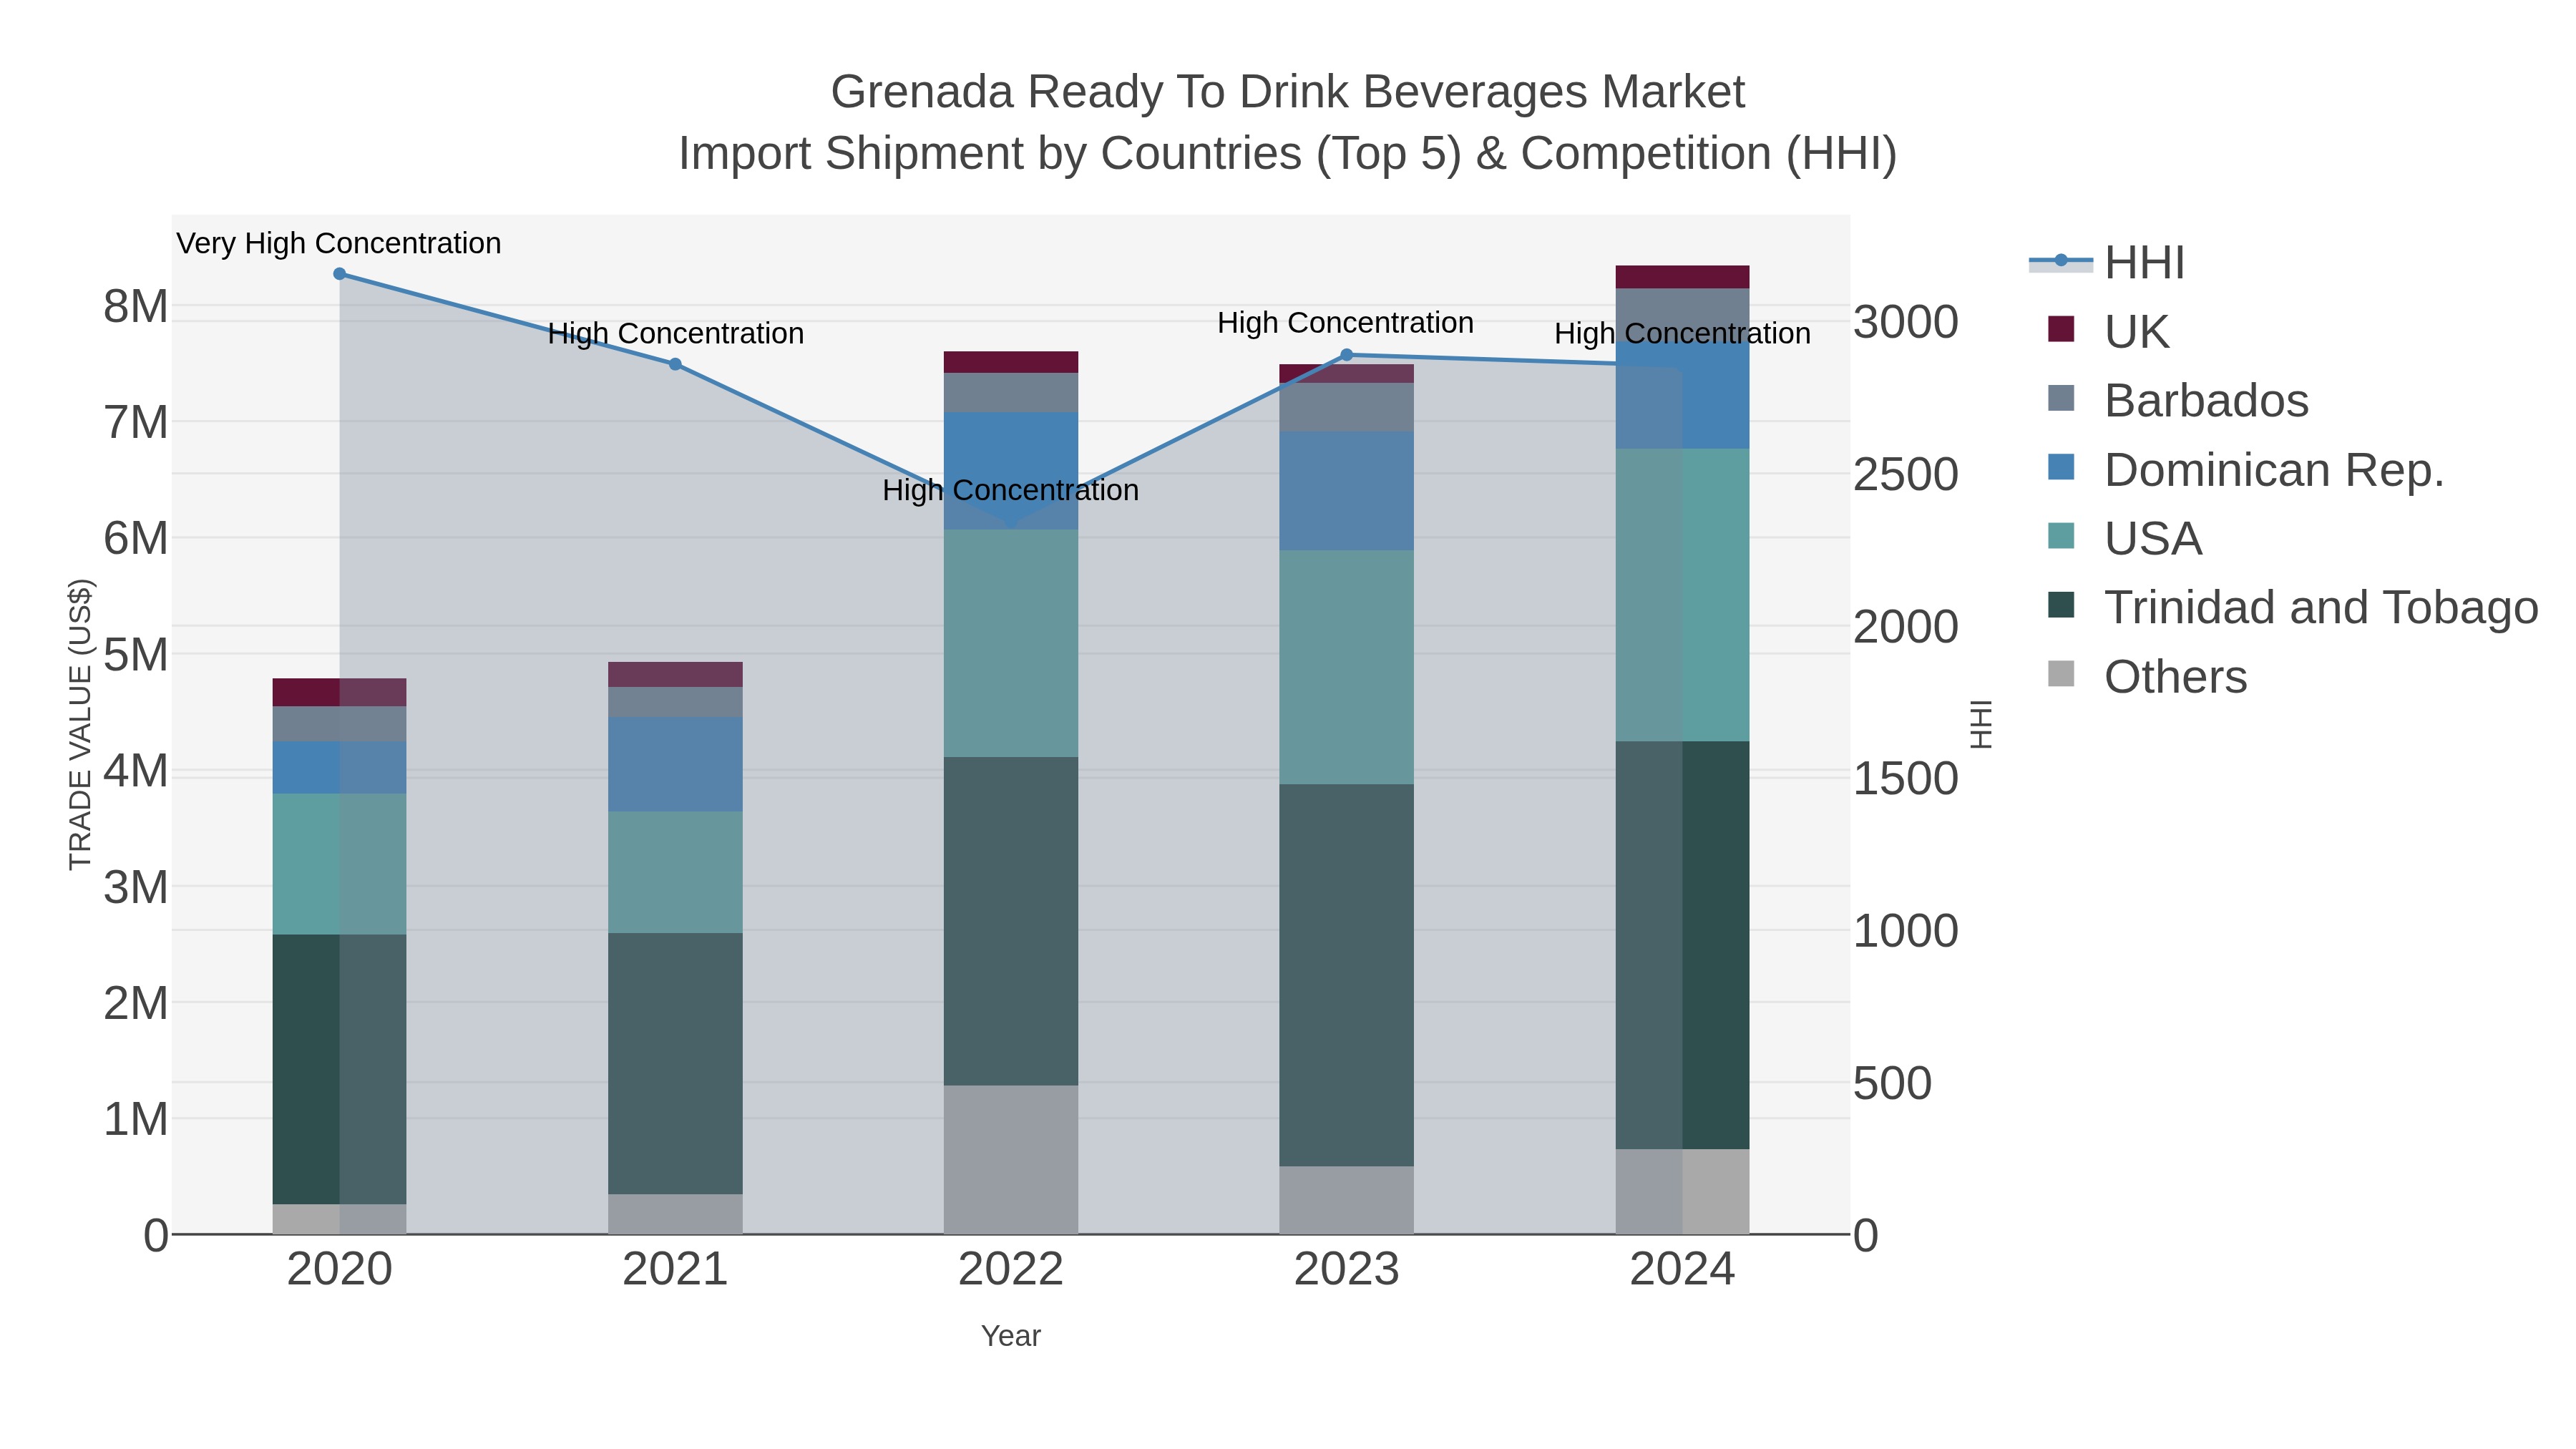Click the HHI line marker icon in legend
The height and width of the screenshot is (1449, 2576).
(2061, 261)
